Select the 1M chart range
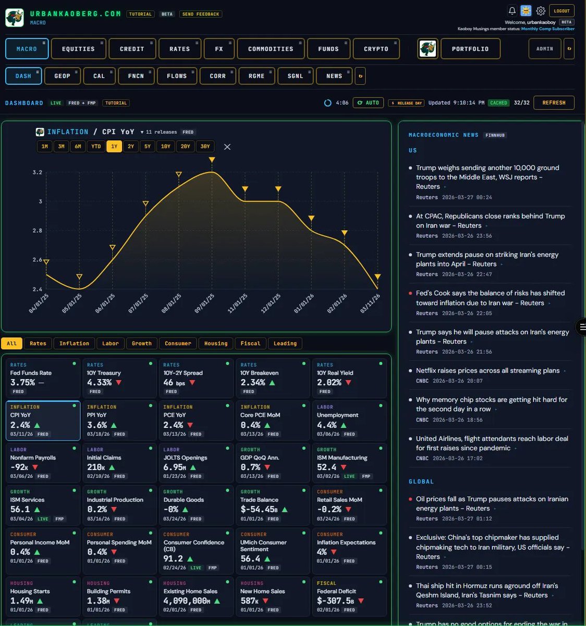 point(45,147)
